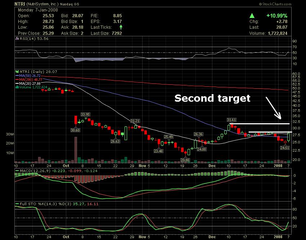Click the 60.0 price axis label
The width and height of the screenshot is (306, 240).
pyautogui.click(x=296, y=74)
